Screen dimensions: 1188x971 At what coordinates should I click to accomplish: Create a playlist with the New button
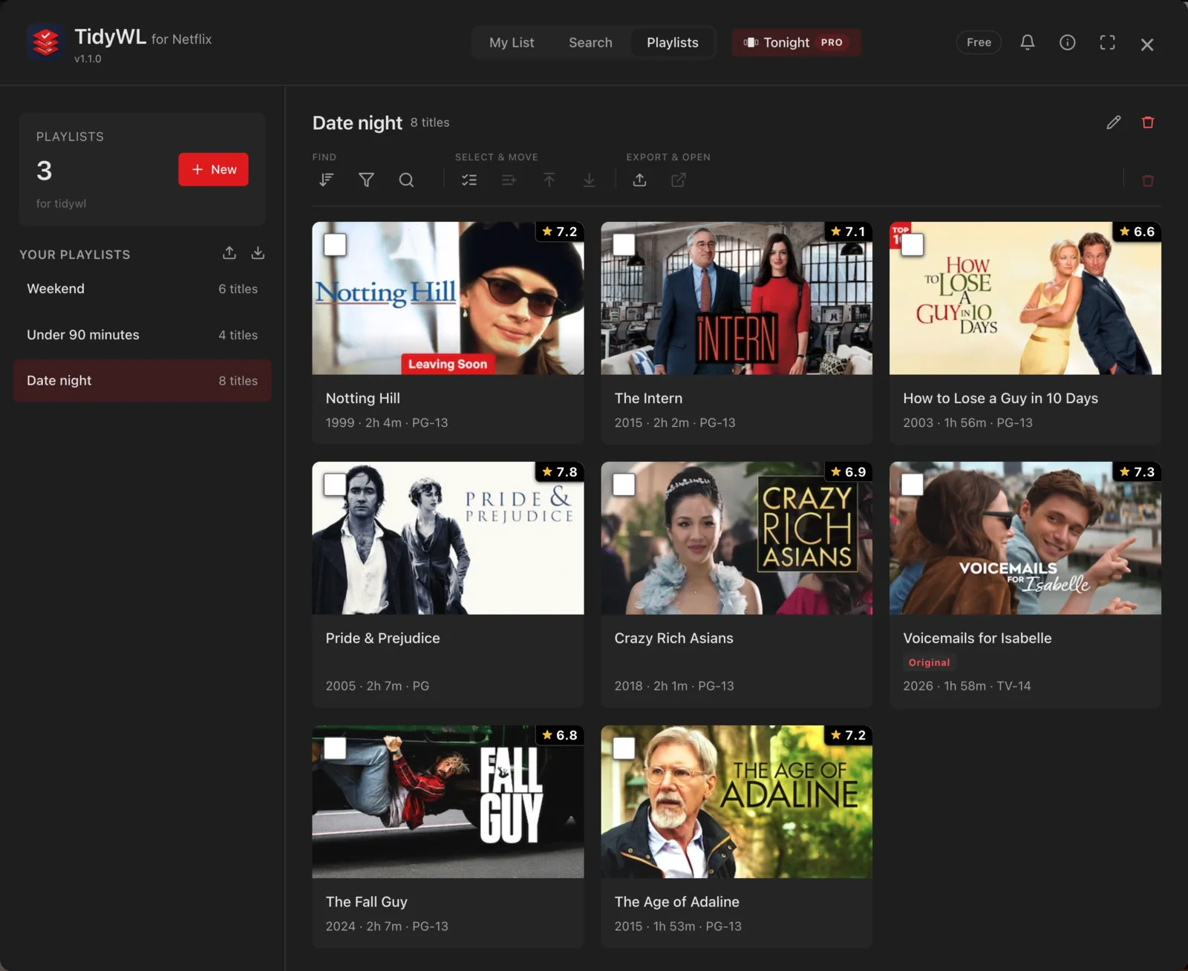[213, 169]
